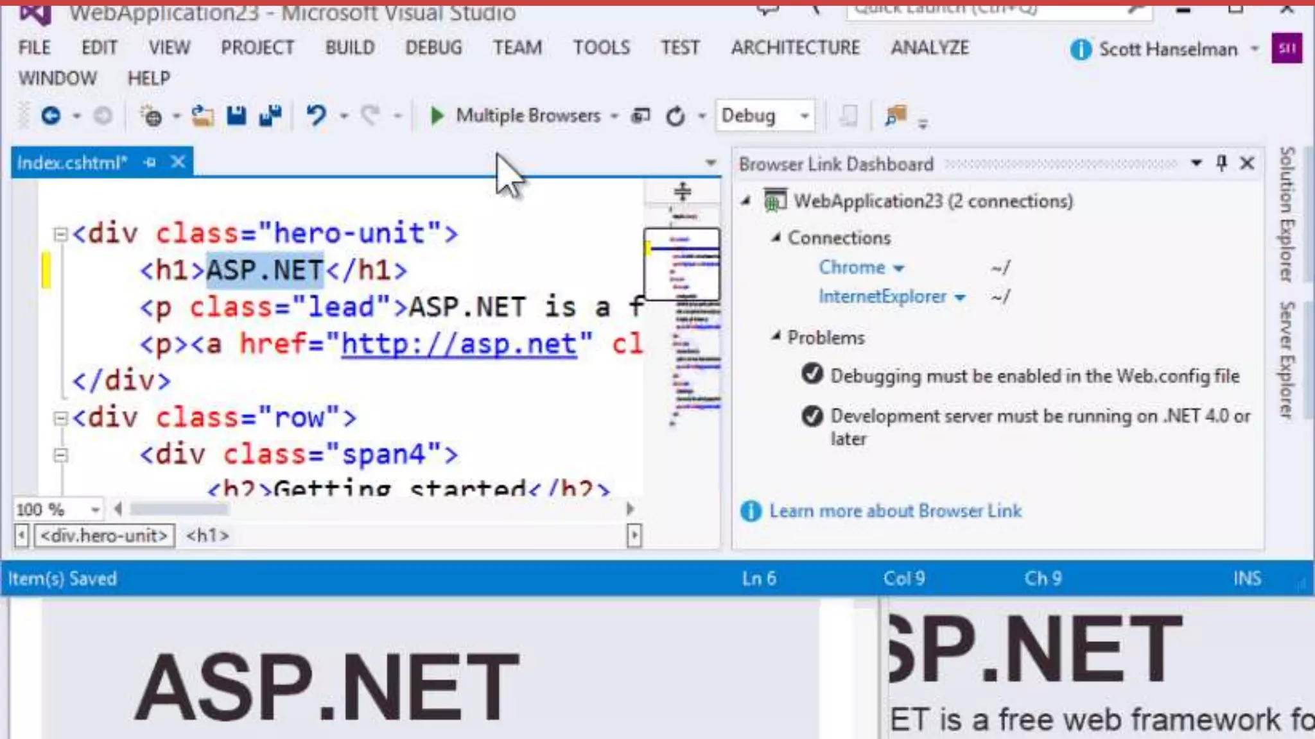
Task: Click the Multiple Browsers run button
Action: coord(528,116)
